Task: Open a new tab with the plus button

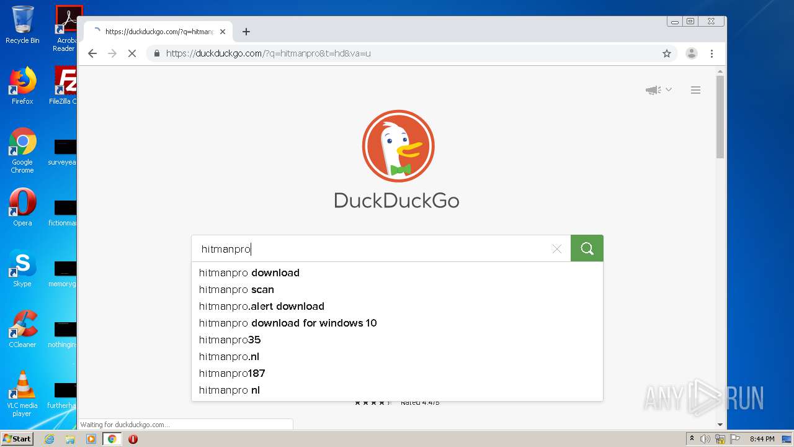Action: (246, 32)
